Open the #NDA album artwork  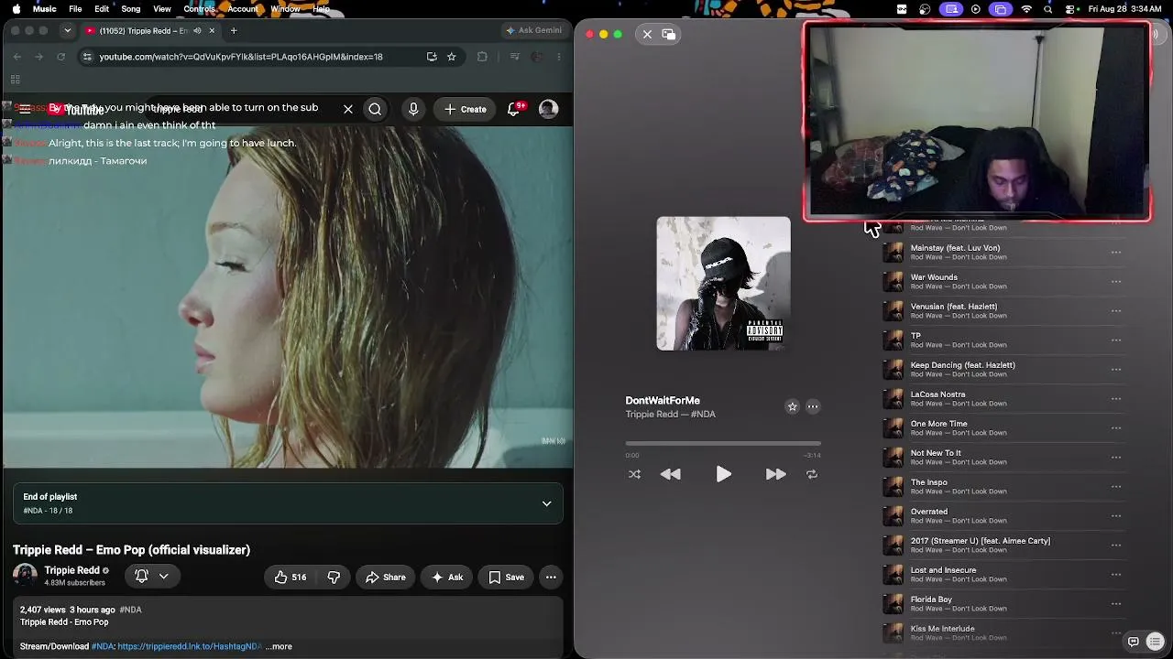pos(723,283)
